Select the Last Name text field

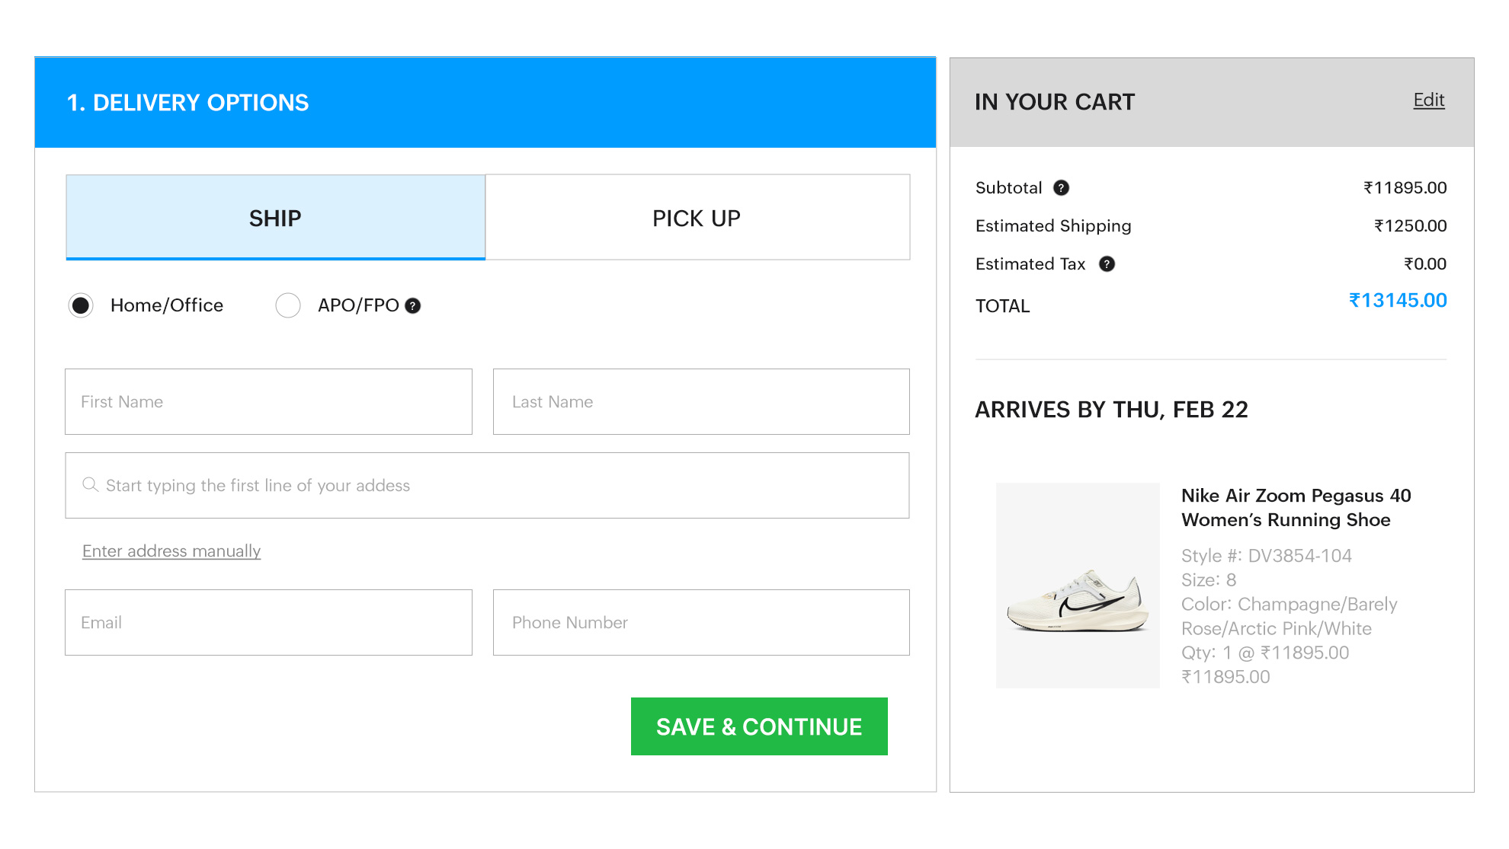[x=700, y=401]
